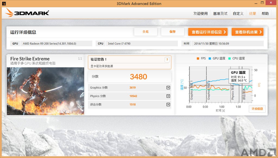The image size is (278, 158).
Task: Click the window title bar app icon
Action: click(4, 3)
